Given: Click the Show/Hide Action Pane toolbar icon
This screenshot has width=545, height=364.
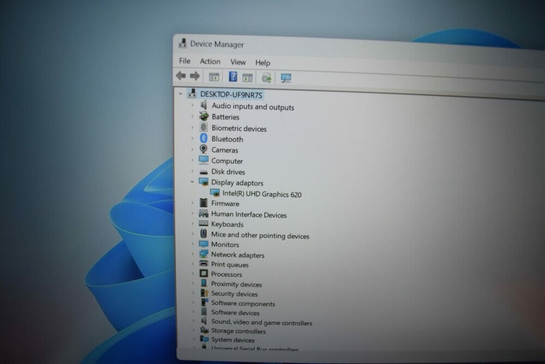Looking at the screenshot, I should [247, 77].
